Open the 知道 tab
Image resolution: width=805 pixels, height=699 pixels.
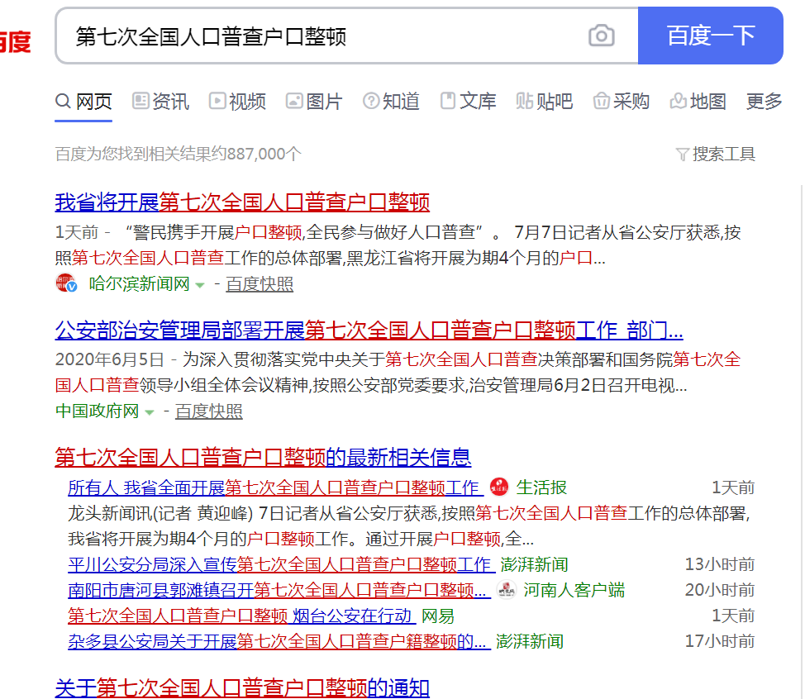click(x=391, y=101)
